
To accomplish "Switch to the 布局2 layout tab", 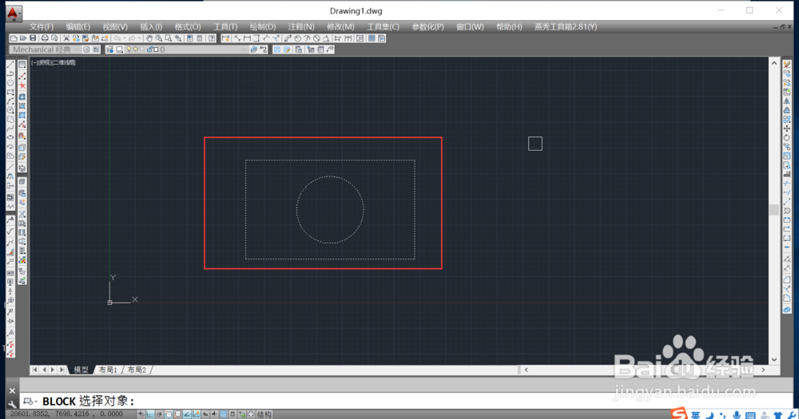I will click(x=137, y=370).
